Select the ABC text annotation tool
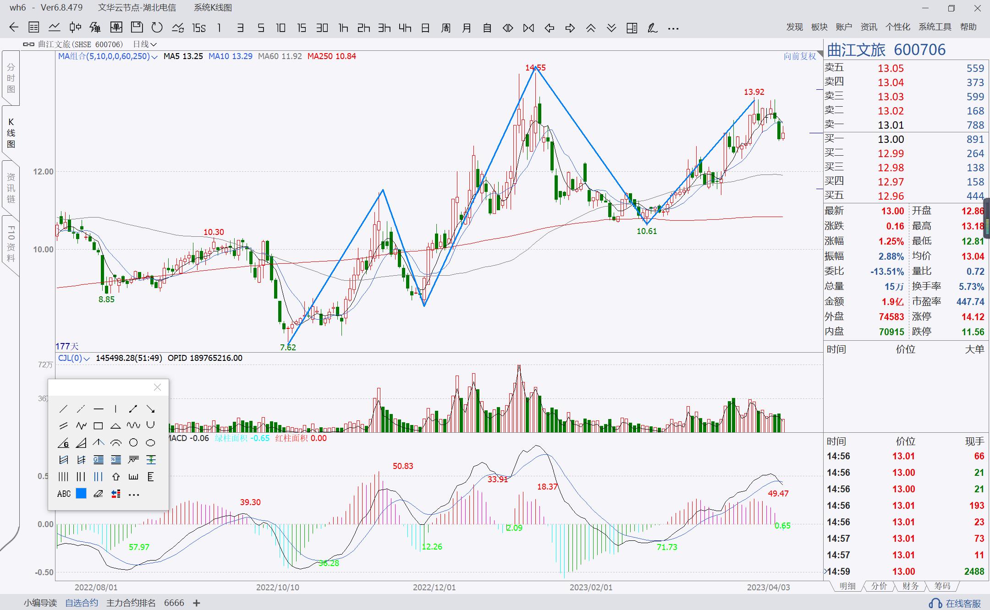Image resolution: width=990 pixels, height=610 pixels. click(64, 494)
